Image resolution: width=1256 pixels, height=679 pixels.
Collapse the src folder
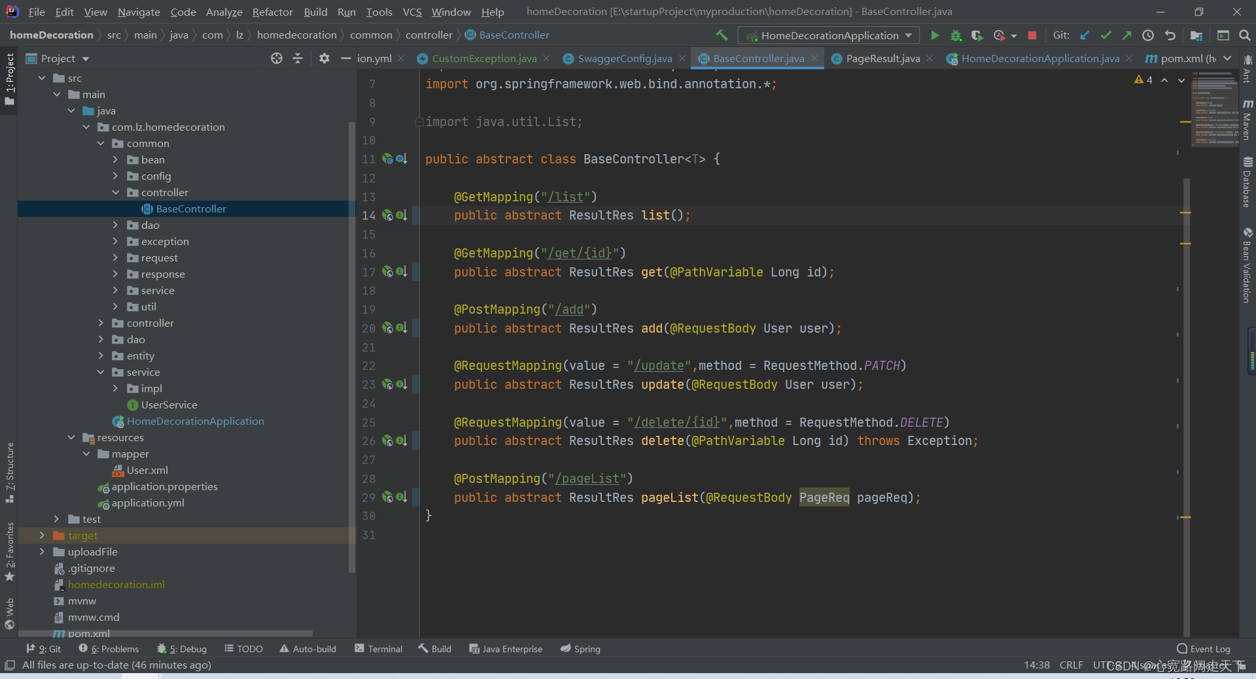click(42, 78)
